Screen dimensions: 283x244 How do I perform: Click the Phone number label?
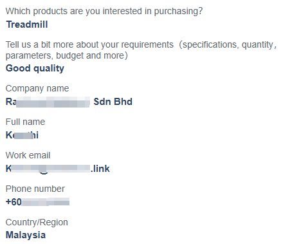35,189
